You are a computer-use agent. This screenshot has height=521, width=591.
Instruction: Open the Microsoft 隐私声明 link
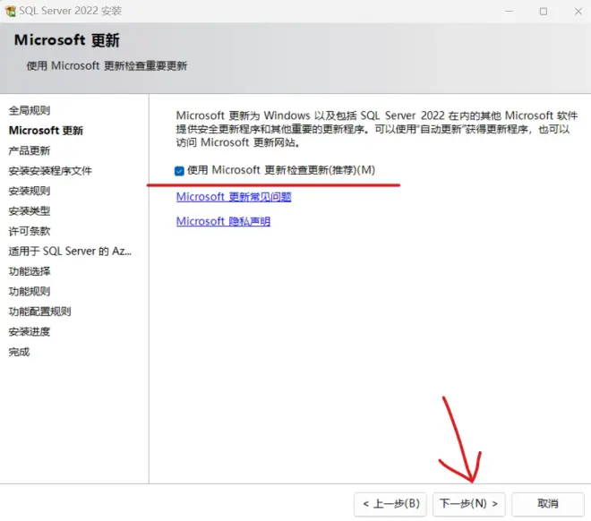(223, 221)
